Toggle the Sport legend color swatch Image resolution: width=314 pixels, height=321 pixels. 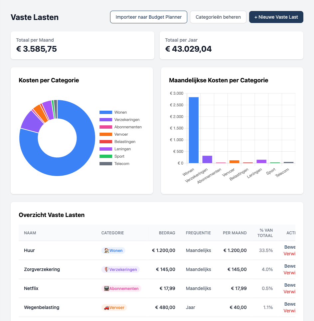(106, 156)
